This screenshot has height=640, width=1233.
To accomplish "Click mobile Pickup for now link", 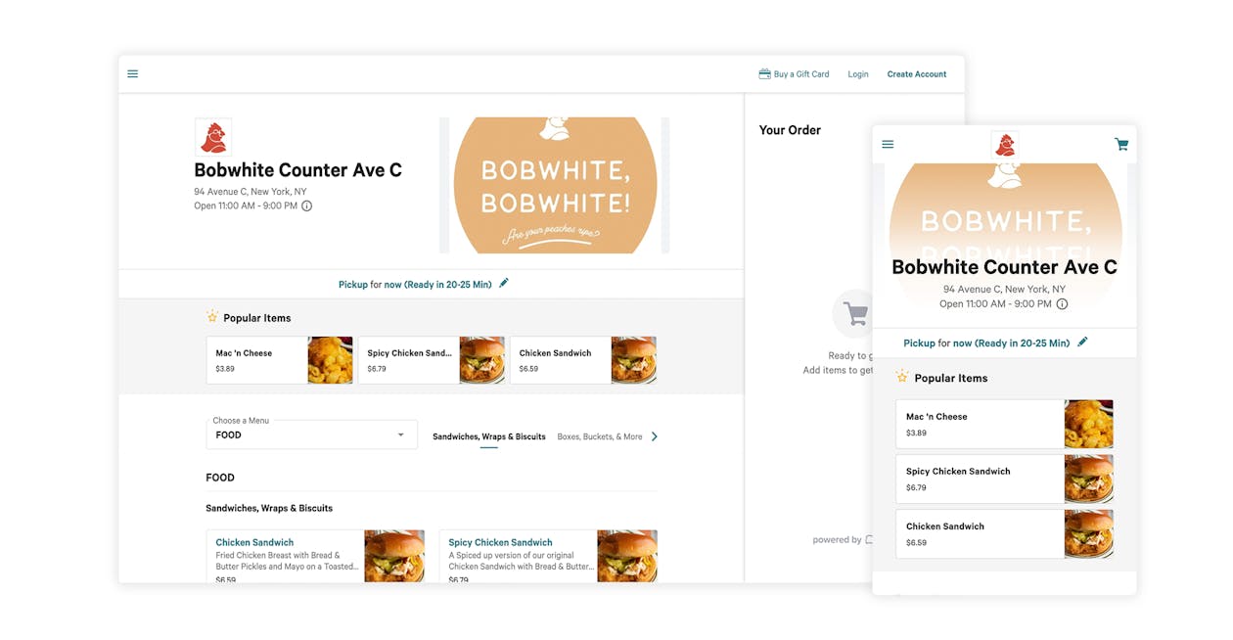I will pyautogui.click(x=986, y=343).
